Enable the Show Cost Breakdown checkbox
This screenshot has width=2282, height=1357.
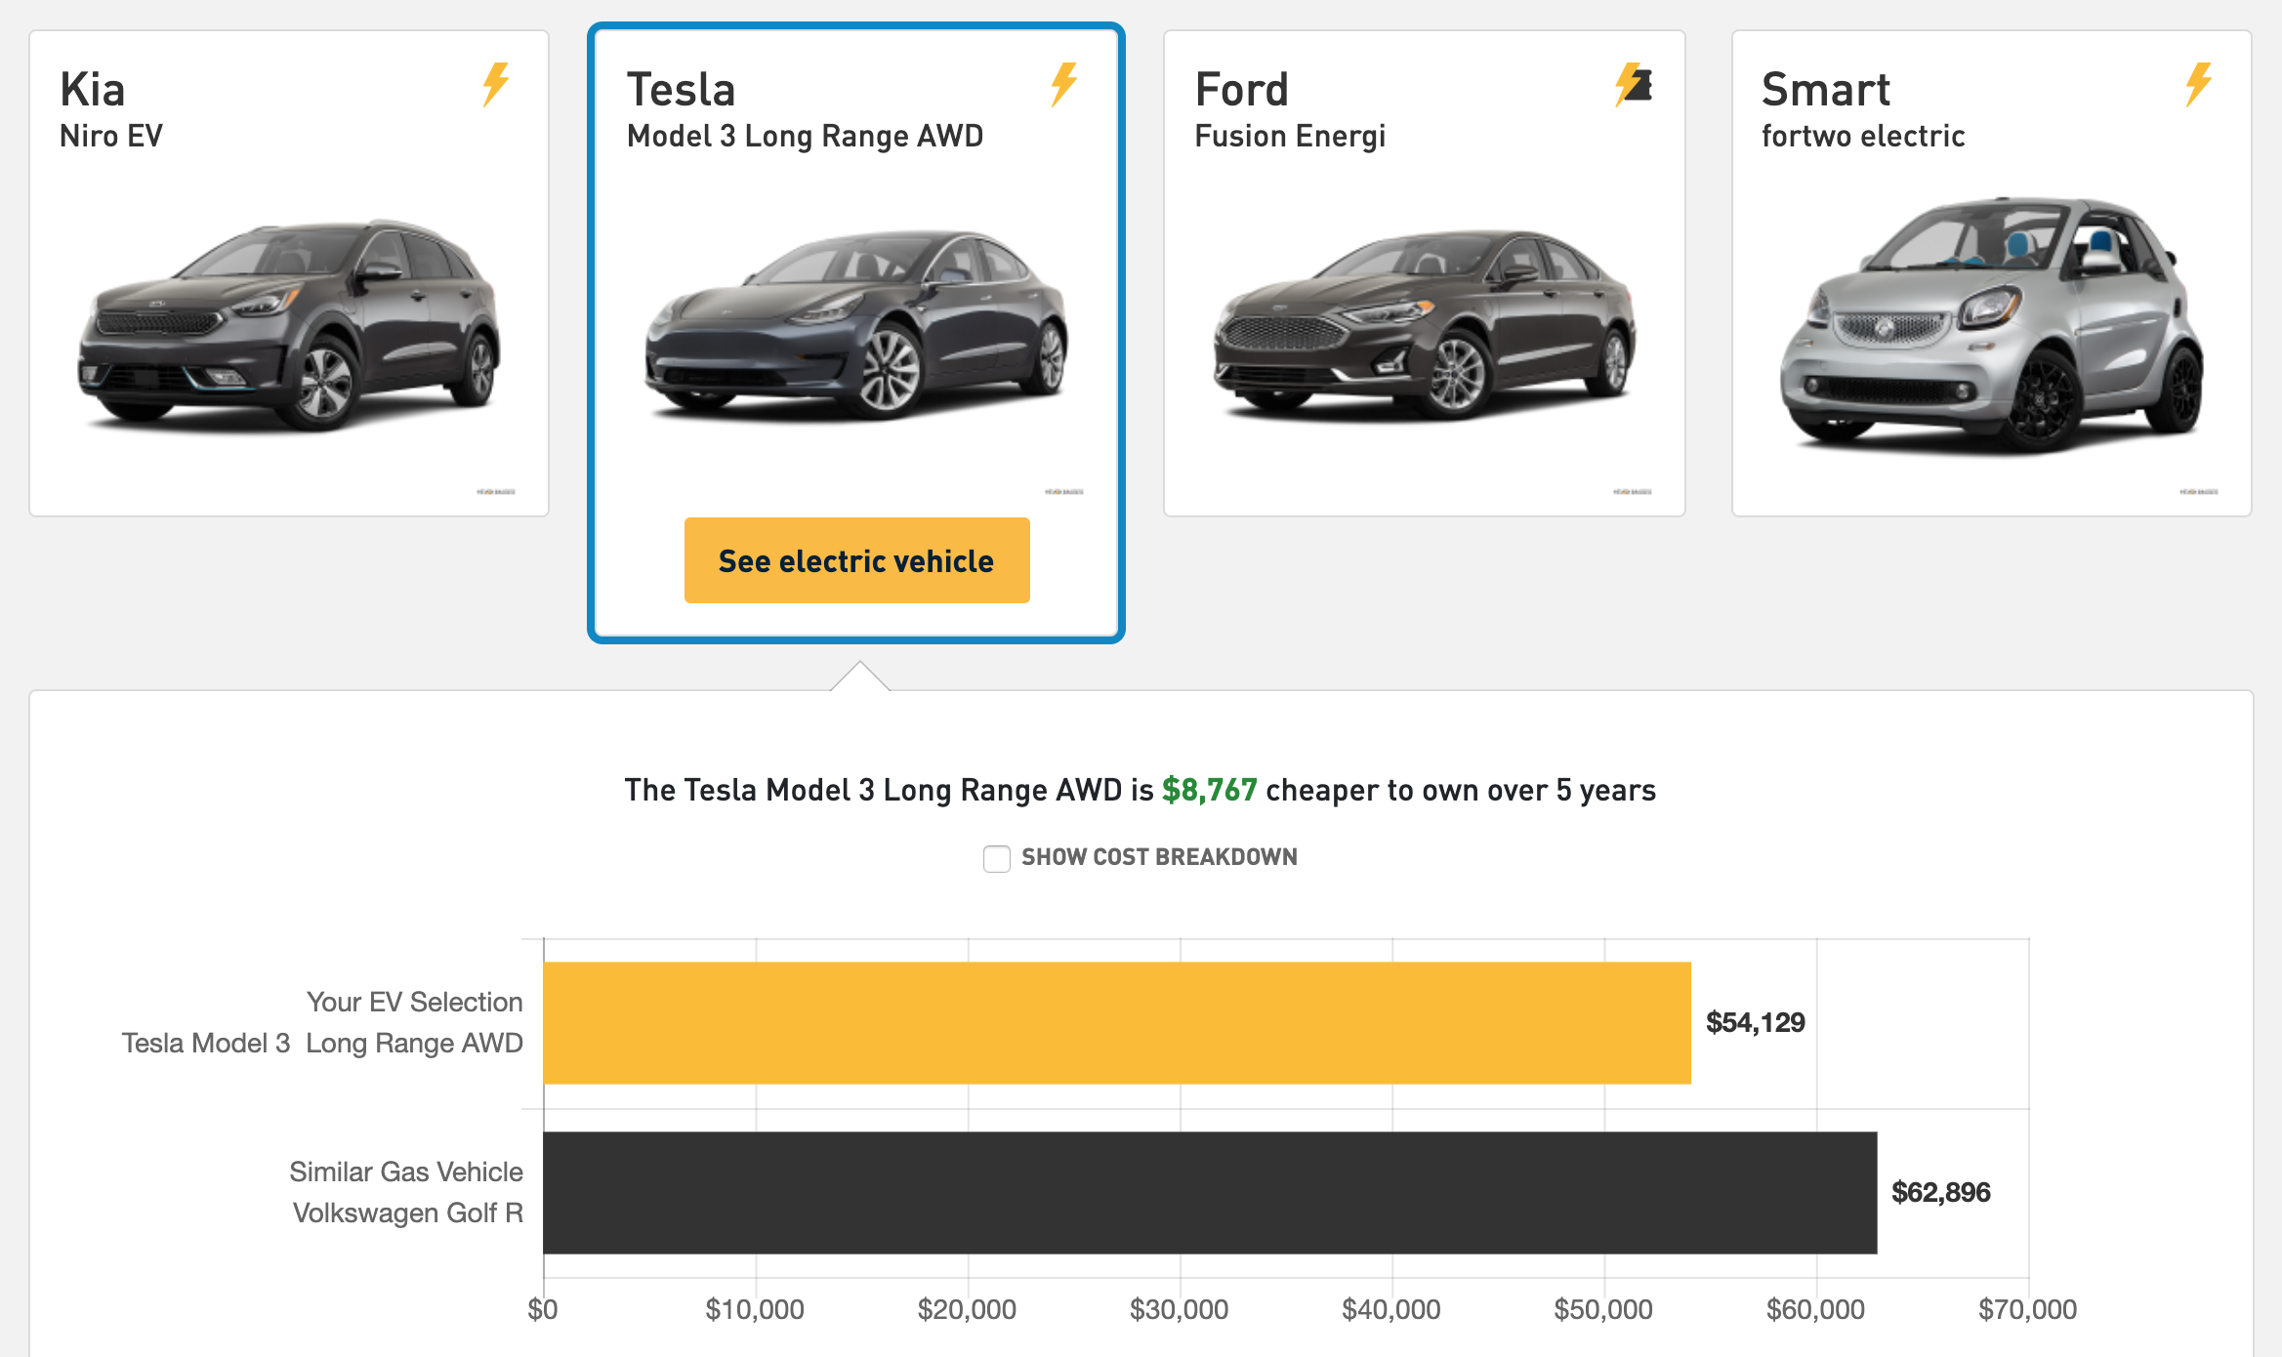click(x=996, y=858)
